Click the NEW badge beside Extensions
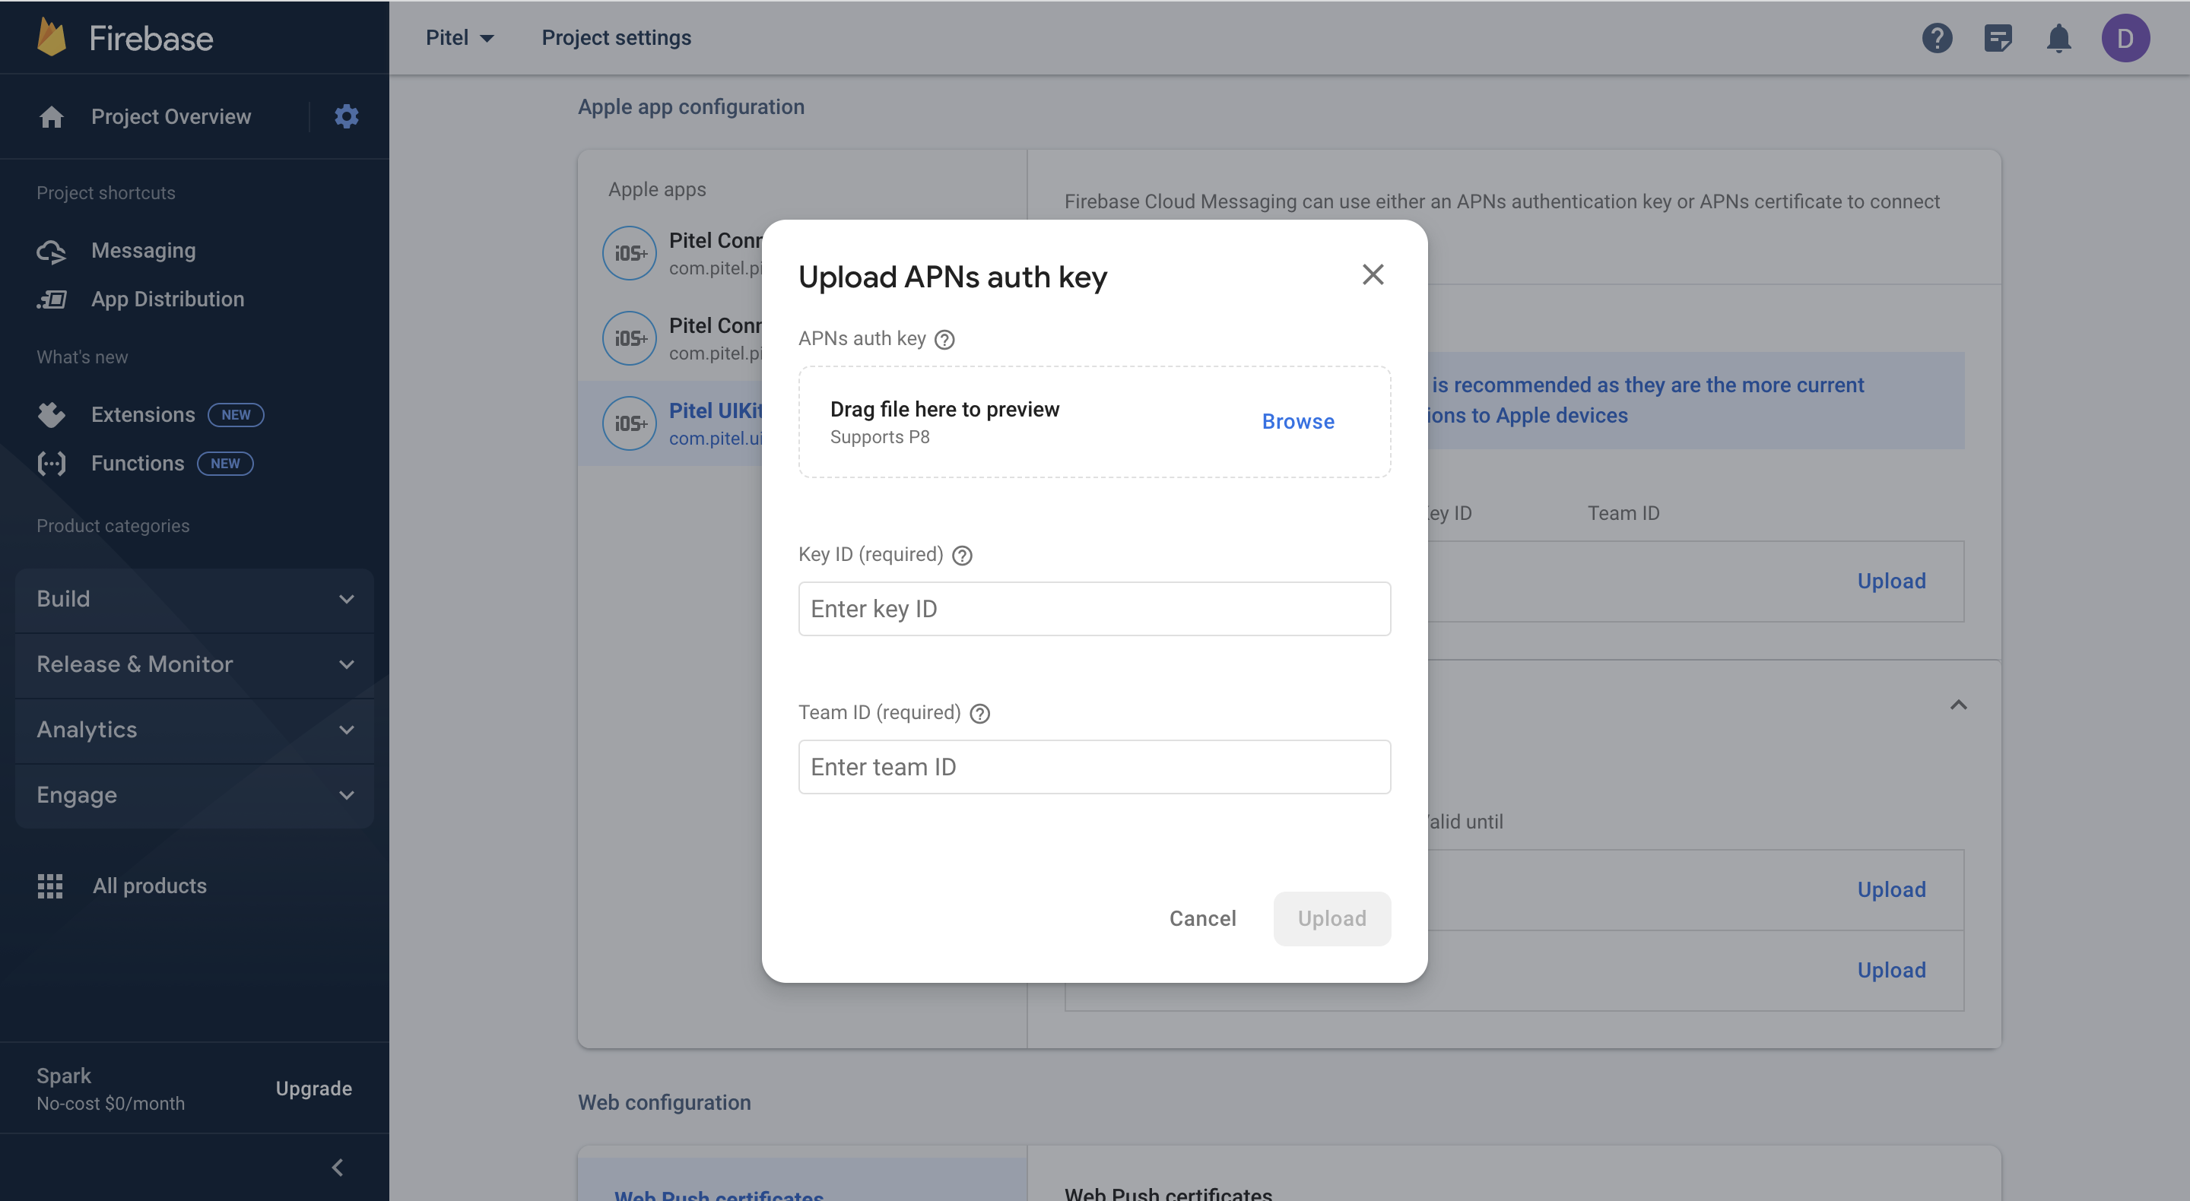 (236, 415)
